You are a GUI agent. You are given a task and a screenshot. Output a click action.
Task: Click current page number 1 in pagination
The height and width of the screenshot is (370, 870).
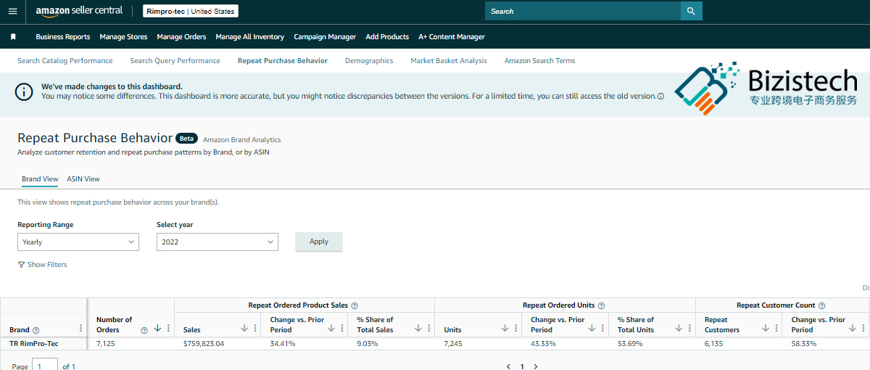click(x=522, y=366)
